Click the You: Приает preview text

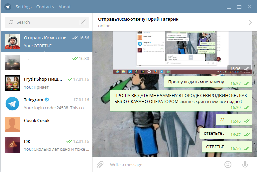pos(36,87)
